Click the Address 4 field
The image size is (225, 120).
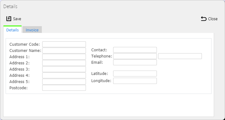[x=64, y=75]
